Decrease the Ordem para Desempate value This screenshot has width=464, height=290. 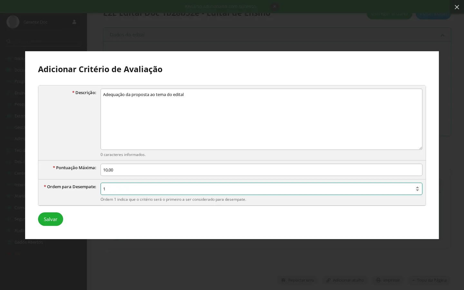417,190
